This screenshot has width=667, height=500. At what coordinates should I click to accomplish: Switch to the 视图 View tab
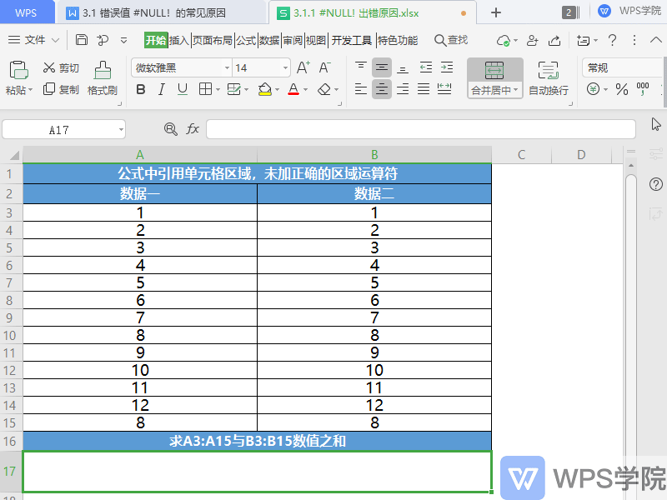(316, 40)
